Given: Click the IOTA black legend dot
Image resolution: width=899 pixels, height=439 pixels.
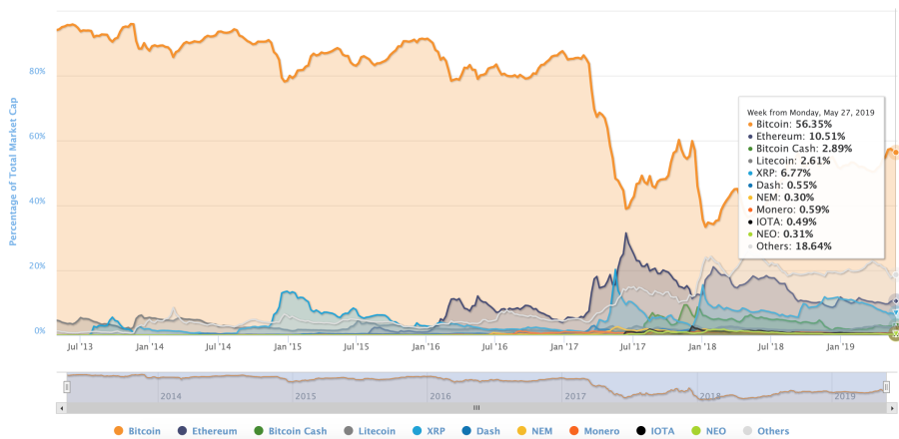Looking at the screenshot, I should click(641, 431).
